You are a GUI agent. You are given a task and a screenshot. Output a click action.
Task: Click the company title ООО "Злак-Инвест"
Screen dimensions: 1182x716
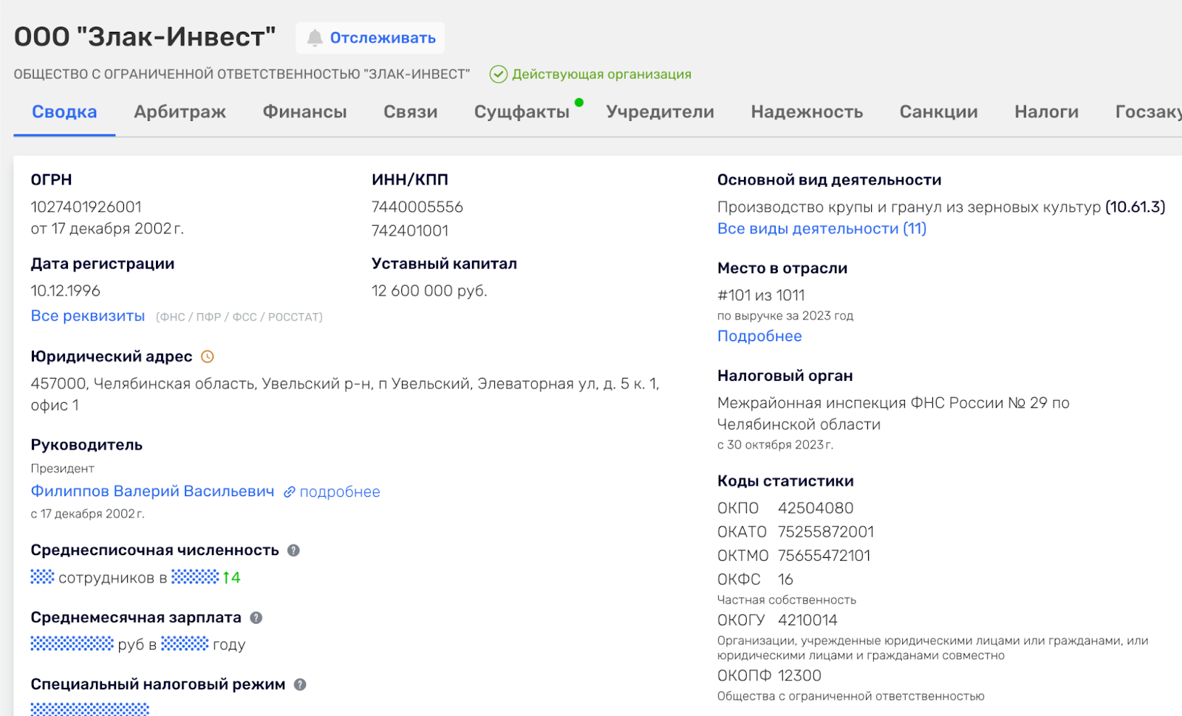click(x=145, y=37)
